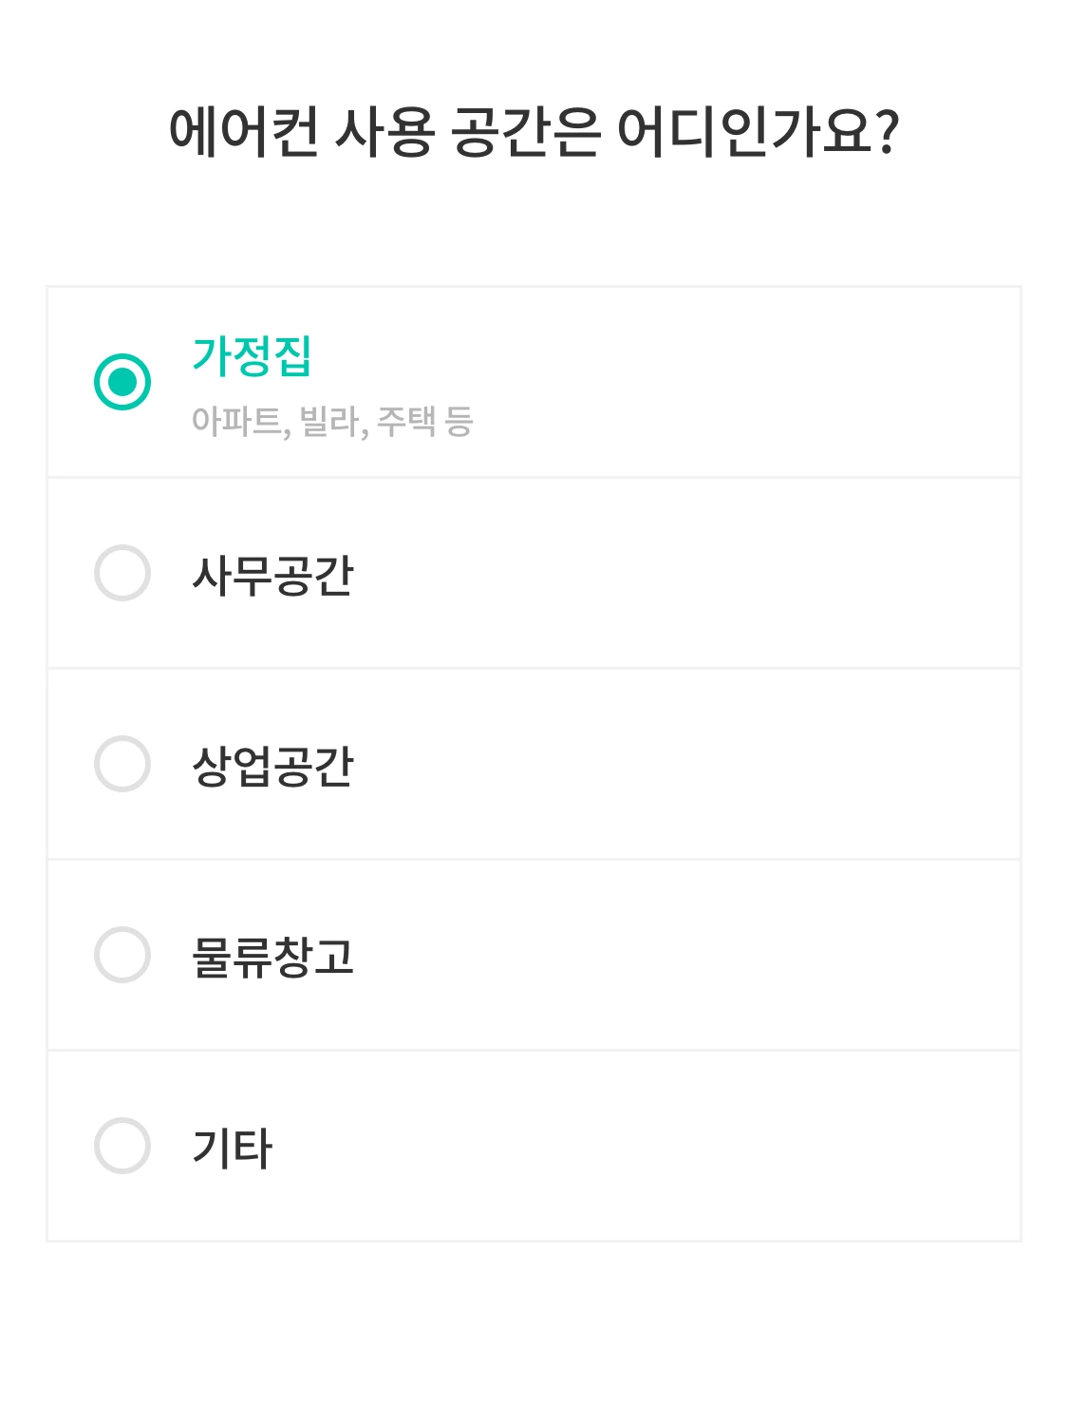This screenshot has height=1425, width=1068.
Task: Pick the 기타 radio circle
Action: coord(122,1146)
